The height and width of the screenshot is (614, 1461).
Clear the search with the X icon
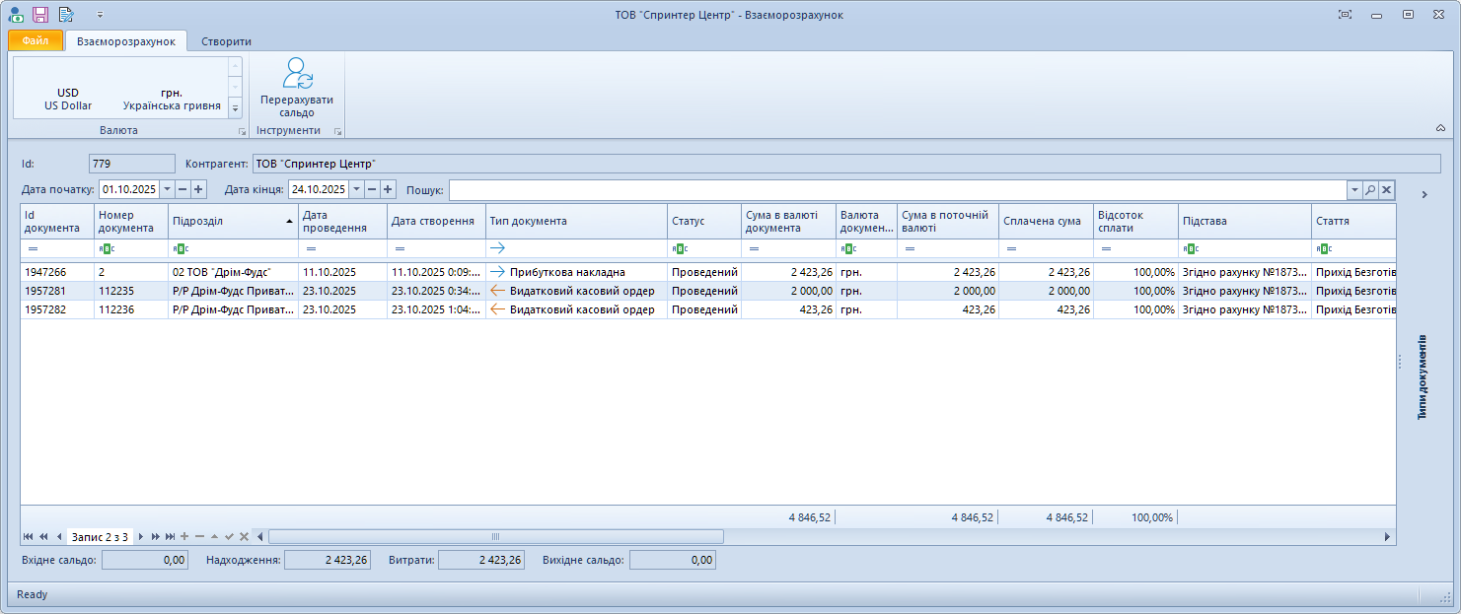pyautogui.click(x=1386, y=190)
